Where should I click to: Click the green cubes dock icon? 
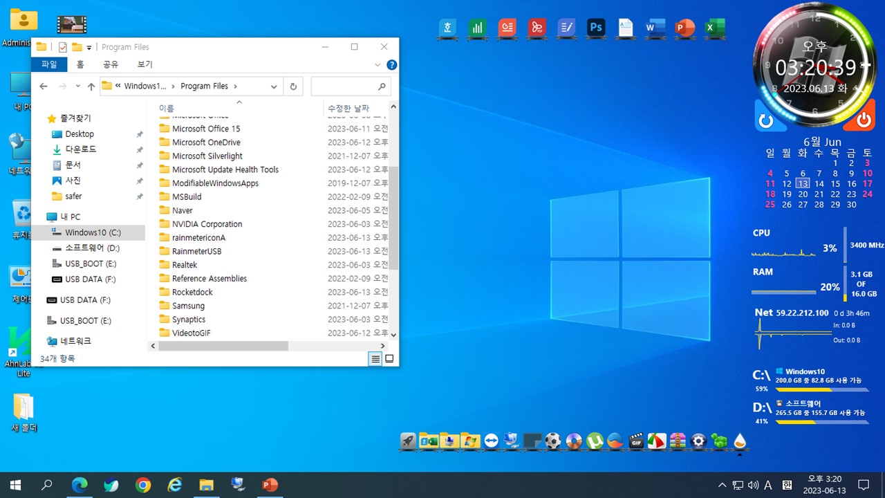coord(719,441)
